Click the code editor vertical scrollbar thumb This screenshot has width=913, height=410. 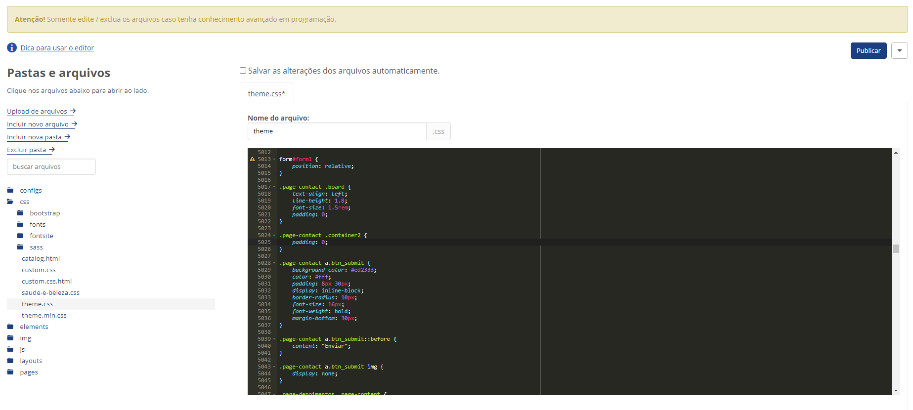point(896,248)
